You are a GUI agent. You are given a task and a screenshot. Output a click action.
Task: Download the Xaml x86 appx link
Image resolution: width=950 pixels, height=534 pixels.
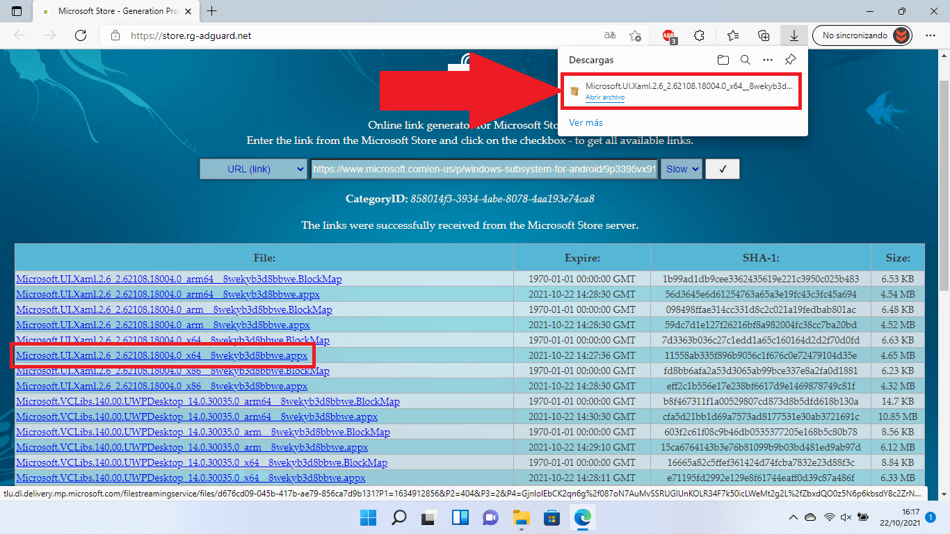click(161, 386)
